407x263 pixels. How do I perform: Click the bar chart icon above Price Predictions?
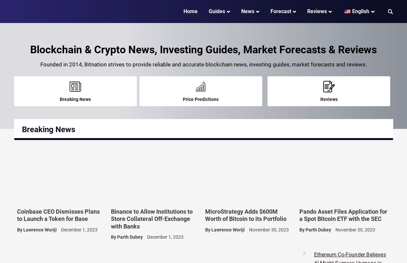tap(201, 86)
